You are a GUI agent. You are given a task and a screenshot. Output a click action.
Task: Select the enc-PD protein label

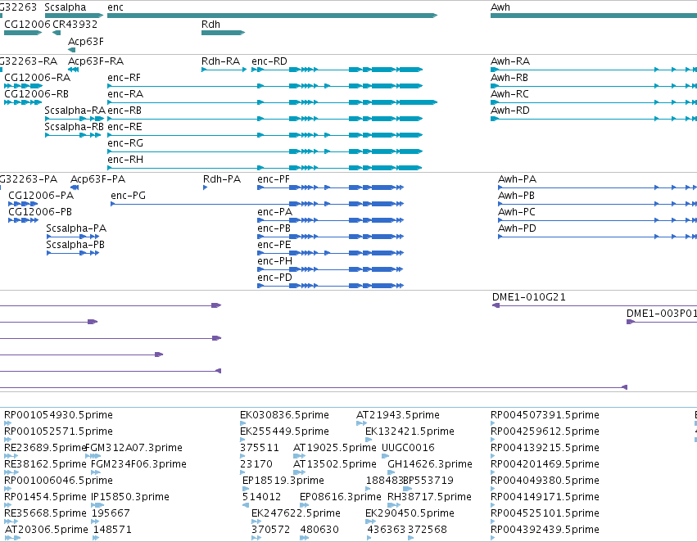pos(274,278)
